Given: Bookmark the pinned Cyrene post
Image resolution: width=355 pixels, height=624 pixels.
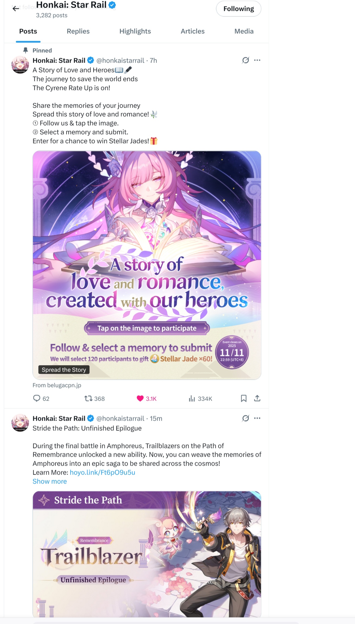Looking at the screenshot, I should [244, 398].
